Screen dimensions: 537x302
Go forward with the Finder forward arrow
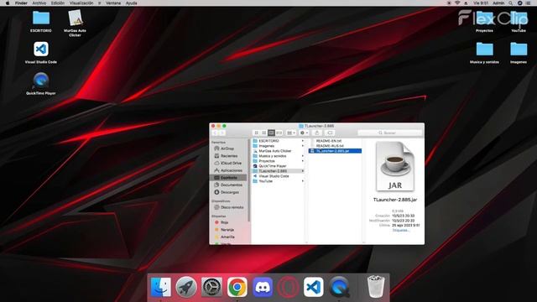[x=222, y=133]
